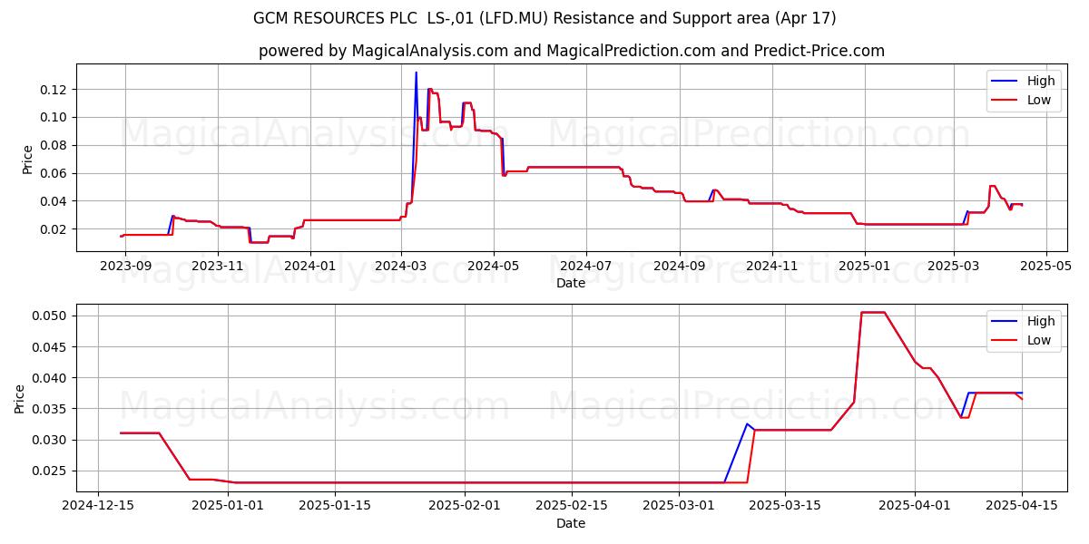Click the 'Low' legend entry in bottom chart
The image size is (1089, 544).
(1039, 340)
